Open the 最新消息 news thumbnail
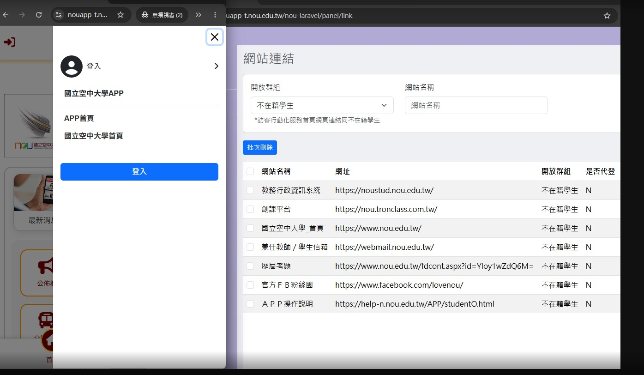 pos(34,193)
